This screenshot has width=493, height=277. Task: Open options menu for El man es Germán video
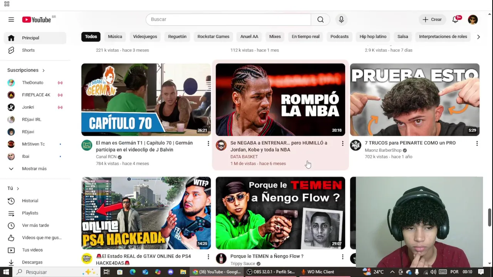pyautogui.click(x=208, y=144)
